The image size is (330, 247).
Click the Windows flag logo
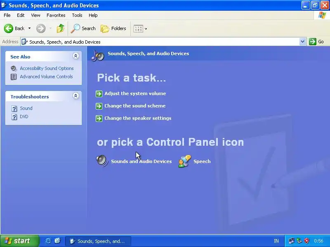coord(322,15)
